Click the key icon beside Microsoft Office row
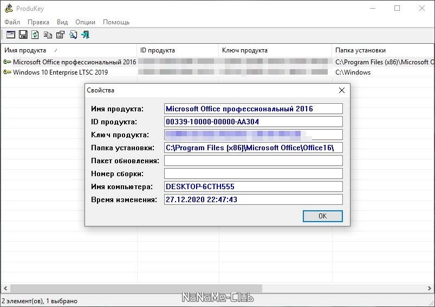 point(7,62)
